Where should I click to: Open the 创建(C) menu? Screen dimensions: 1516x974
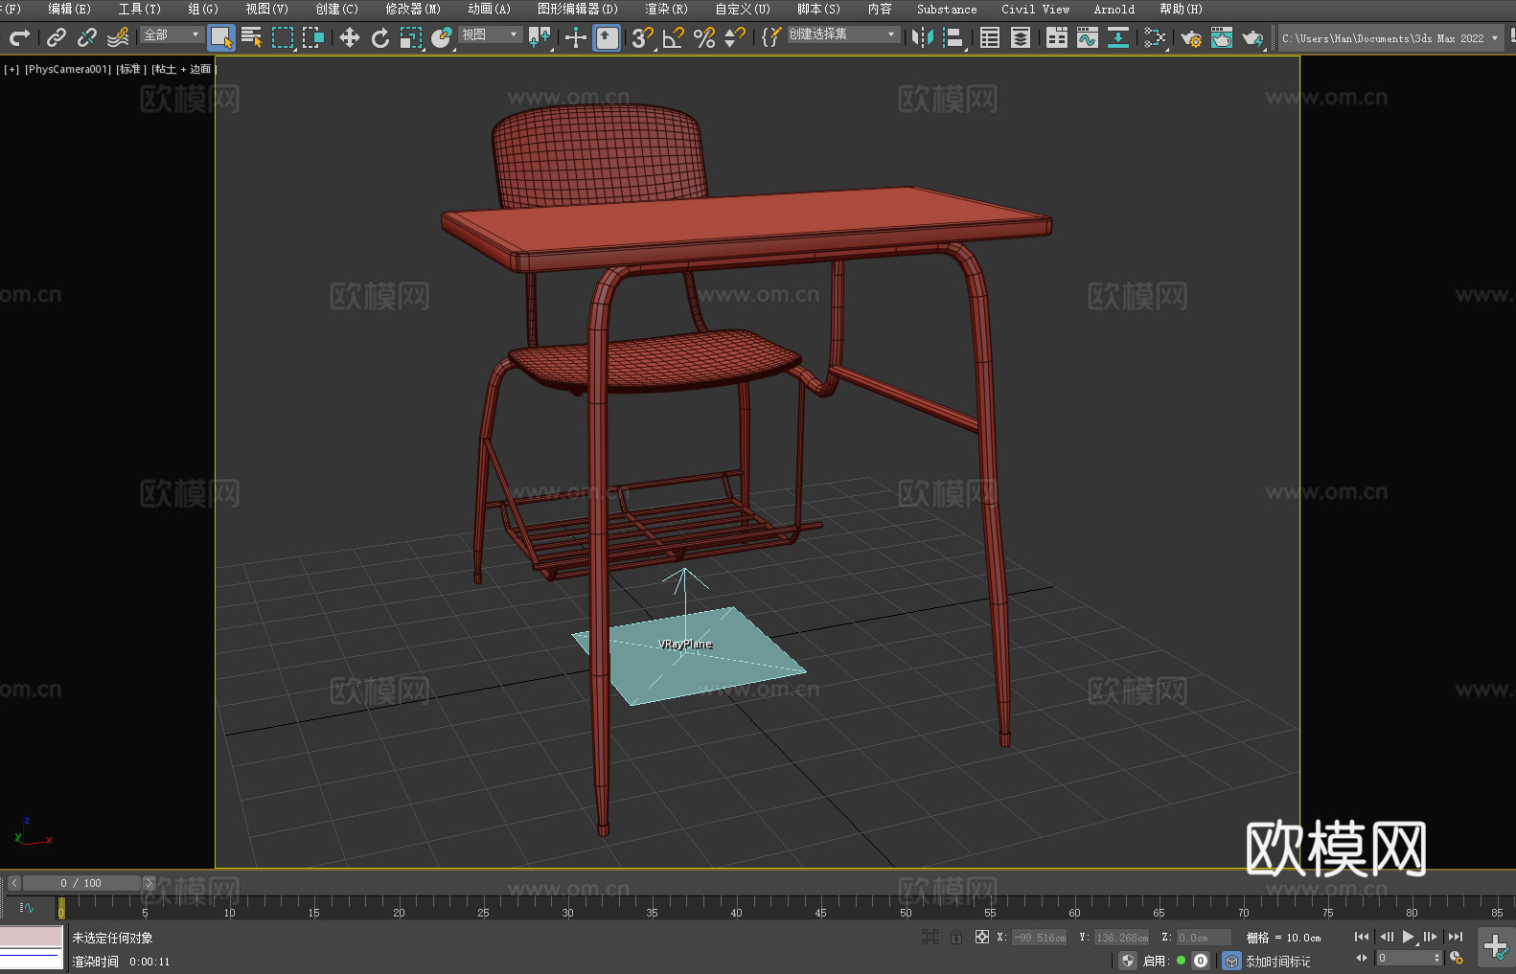point(336,9)
